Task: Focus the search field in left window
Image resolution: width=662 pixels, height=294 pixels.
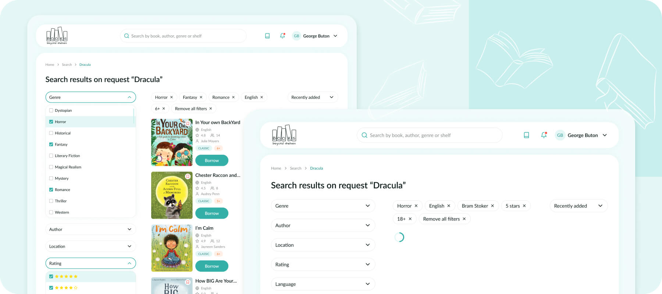Action: pos(183,36)
